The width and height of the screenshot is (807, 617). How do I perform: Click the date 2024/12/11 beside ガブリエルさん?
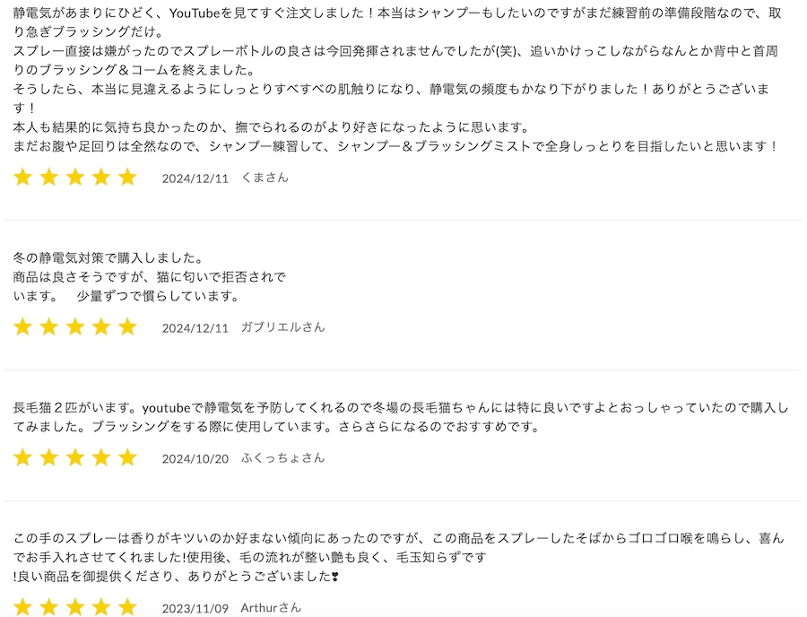(195, 328)
